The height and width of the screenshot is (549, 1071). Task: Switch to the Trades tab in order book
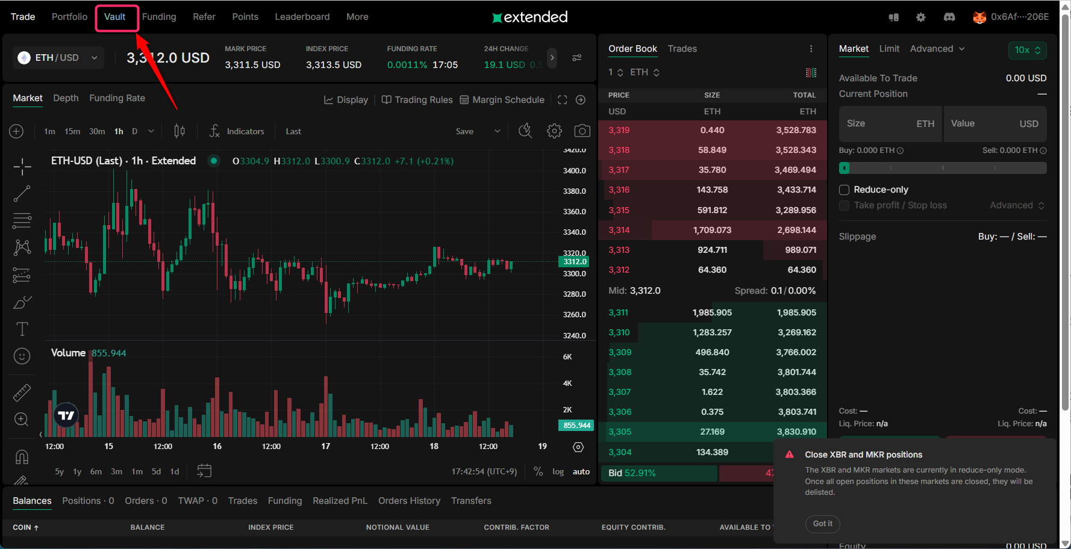[682, 49]
